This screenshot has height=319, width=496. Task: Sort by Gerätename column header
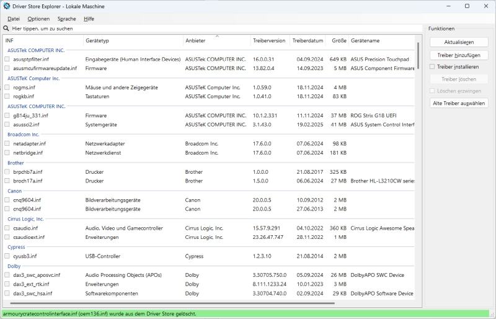tap(381, 40)
